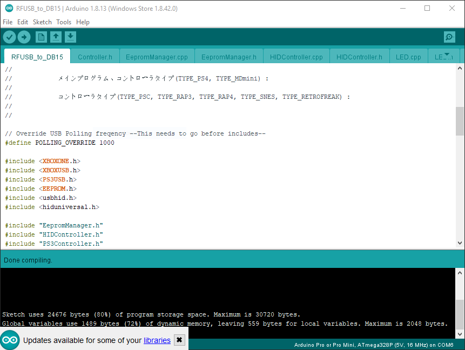
Task: Click the Override USB Polling comment line
Action: coord(135,133)
